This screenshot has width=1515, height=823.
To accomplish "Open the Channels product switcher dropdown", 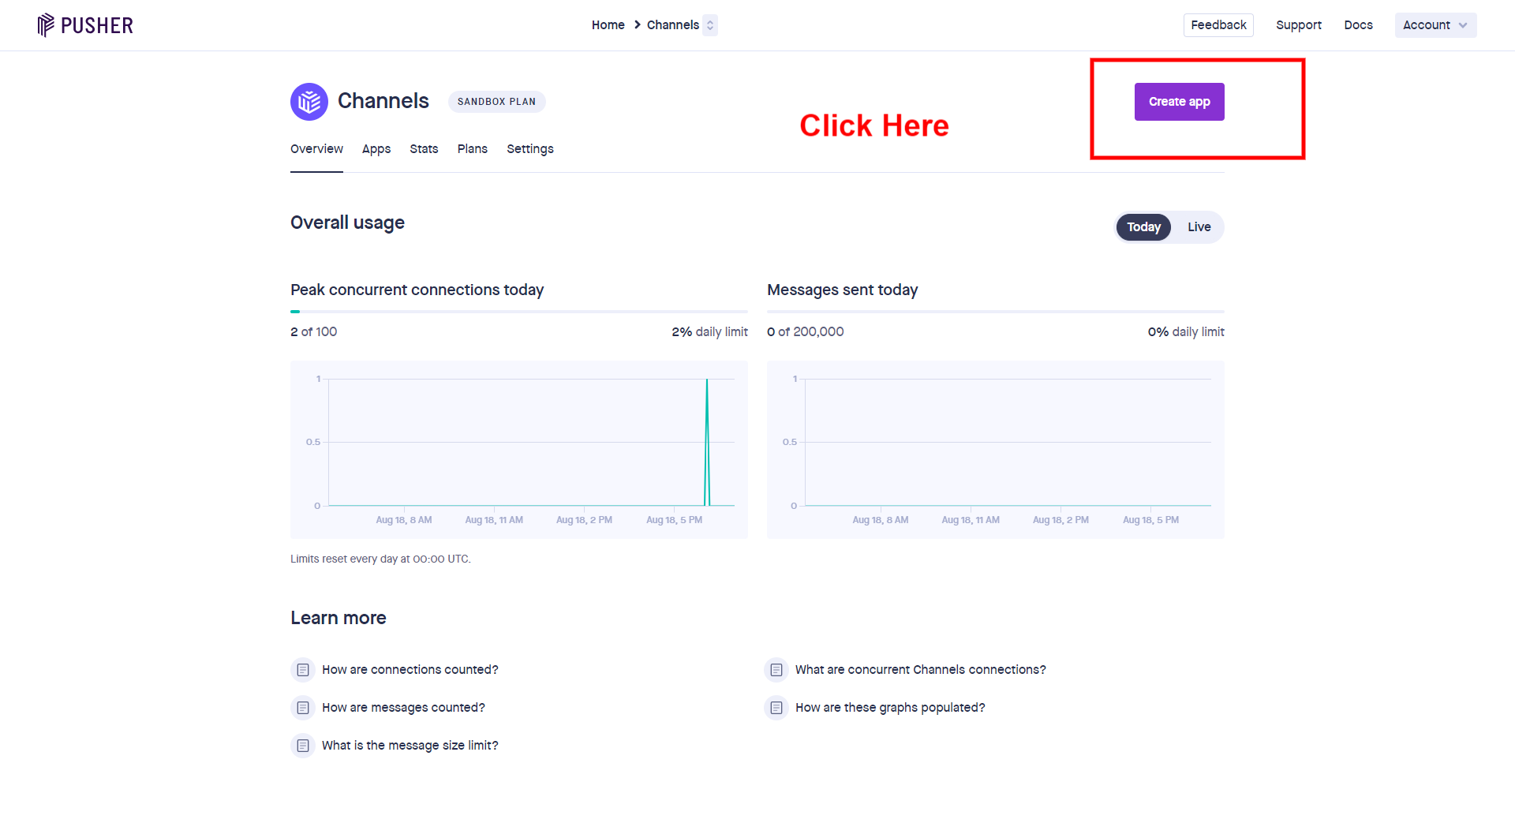I will (x=710, y=25).
